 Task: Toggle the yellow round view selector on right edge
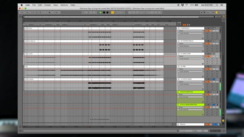coord(223,121)
